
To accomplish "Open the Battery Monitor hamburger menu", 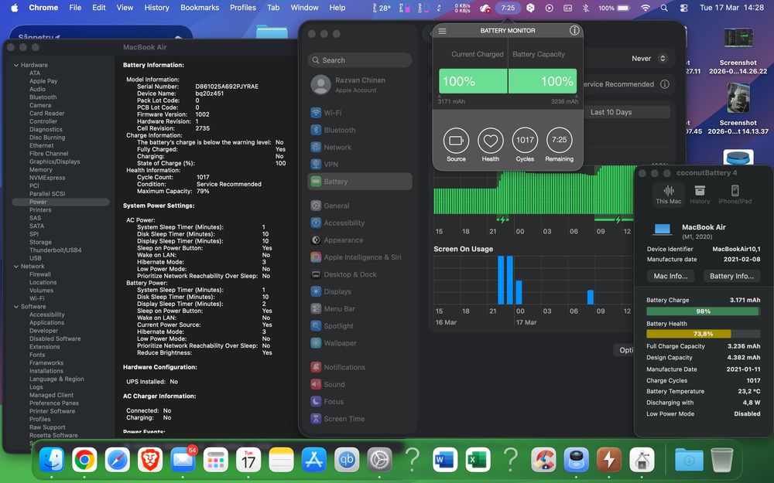I will pos(442,31).
